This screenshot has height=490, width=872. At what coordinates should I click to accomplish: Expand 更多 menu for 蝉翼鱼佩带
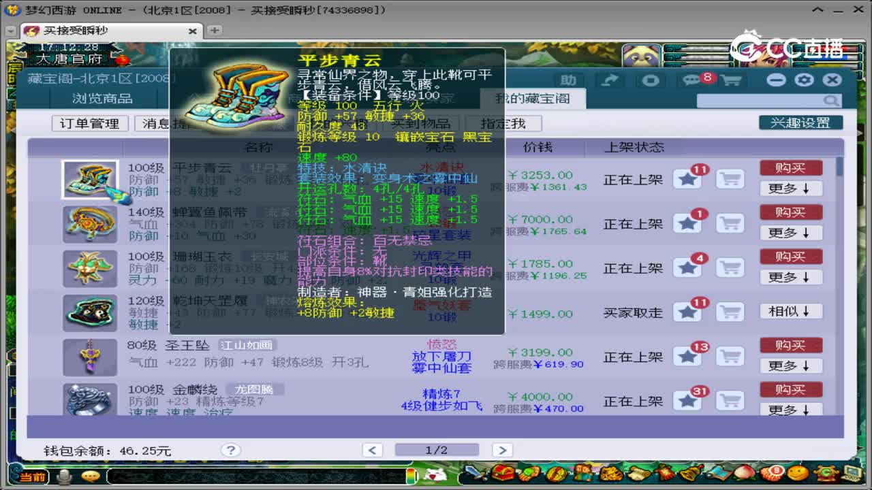791,233
